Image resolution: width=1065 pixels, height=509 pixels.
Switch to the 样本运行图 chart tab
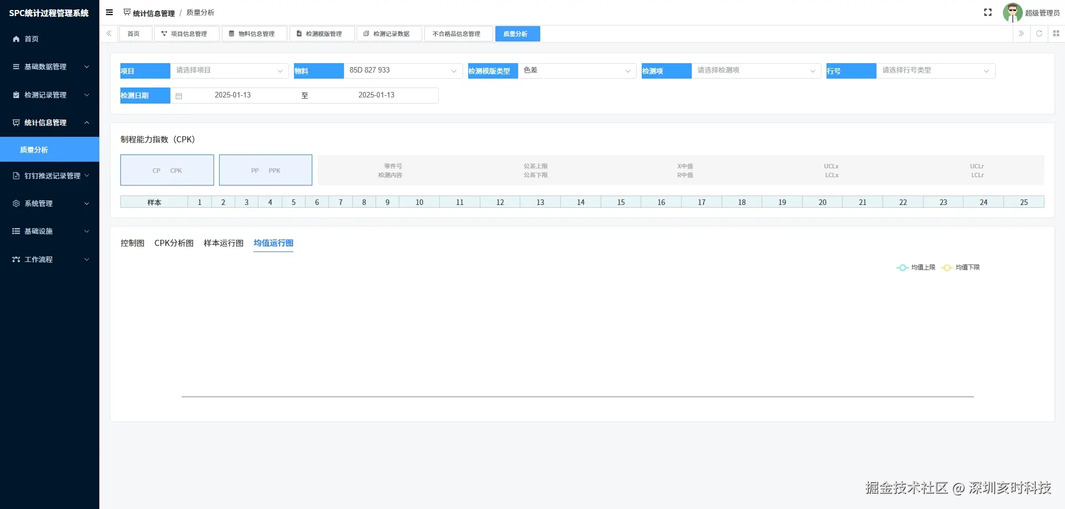(x=224, y=243)
